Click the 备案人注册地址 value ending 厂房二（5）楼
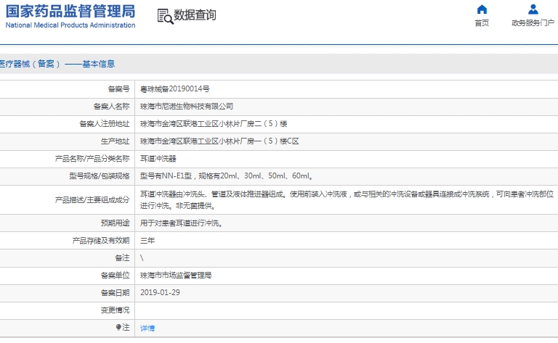The height and width of the screenshot is (343, 558). click(214, 123)
